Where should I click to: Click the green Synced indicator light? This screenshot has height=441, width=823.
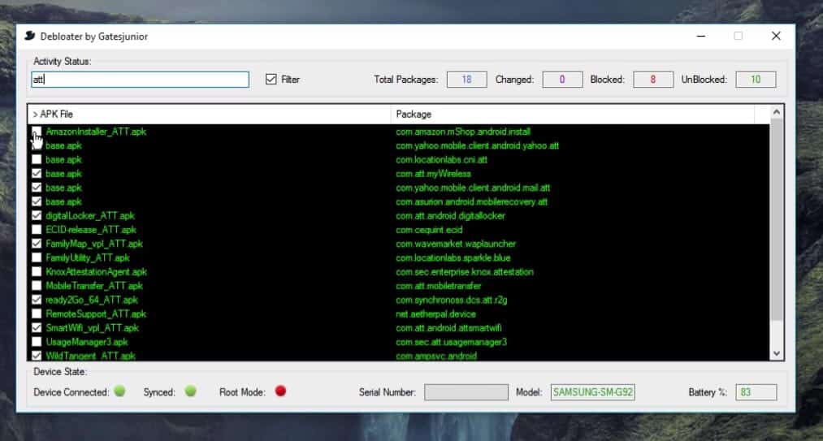click(191, 391)
